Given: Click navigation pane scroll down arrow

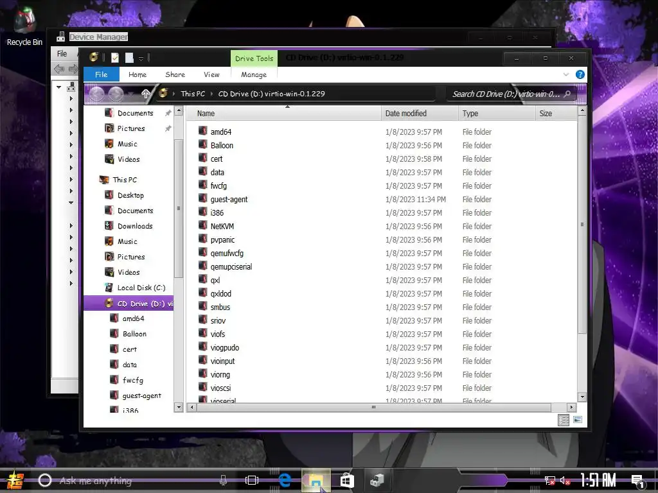Looking at the screenshot, I should click(179, 407).
